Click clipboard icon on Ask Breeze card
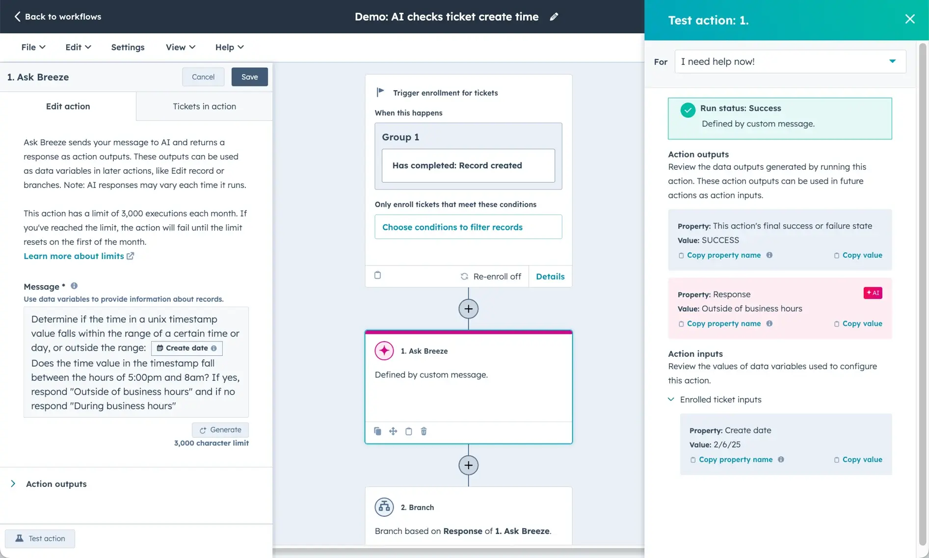 [x=408, y=431]
